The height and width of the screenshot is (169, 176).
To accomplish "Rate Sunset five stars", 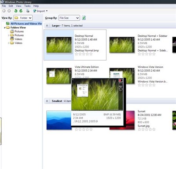I will coord(154,130).
